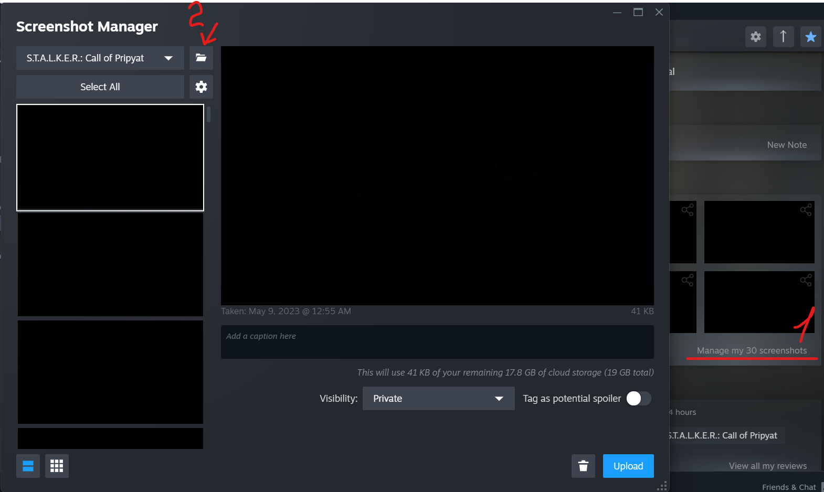Upload the selected screenshot
Viewport: 824px width, 492px height.
point(628,466)
